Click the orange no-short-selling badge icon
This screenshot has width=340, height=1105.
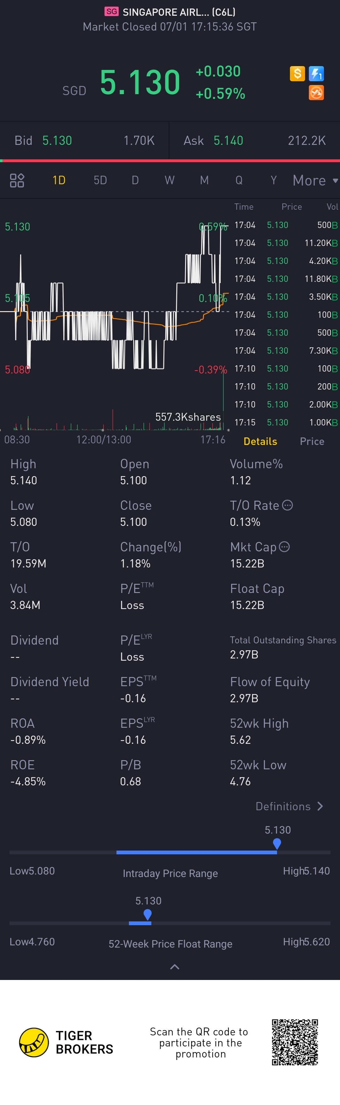[x=316, y=93]
